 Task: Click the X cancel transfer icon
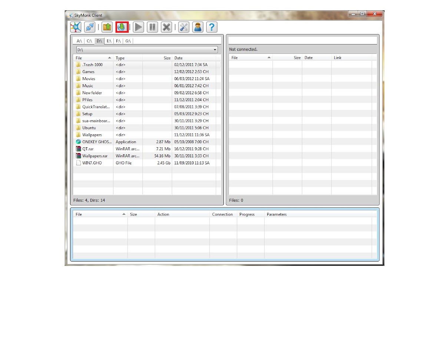(166, 27)
